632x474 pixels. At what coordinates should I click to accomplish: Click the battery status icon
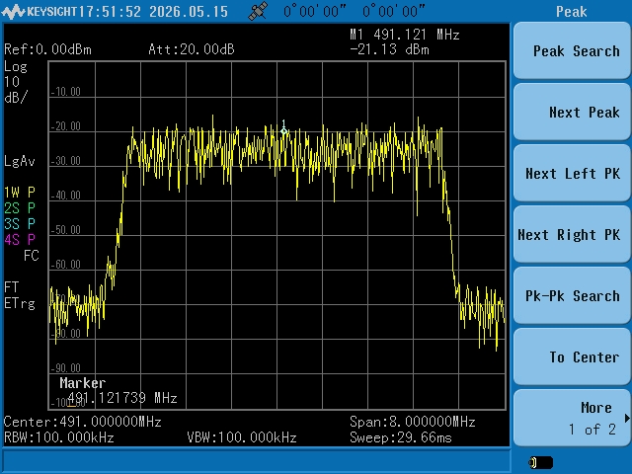540,462
